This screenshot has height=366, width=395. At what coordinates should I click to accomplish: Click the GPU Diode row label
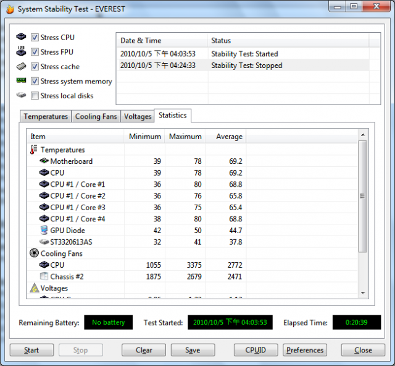67,231
